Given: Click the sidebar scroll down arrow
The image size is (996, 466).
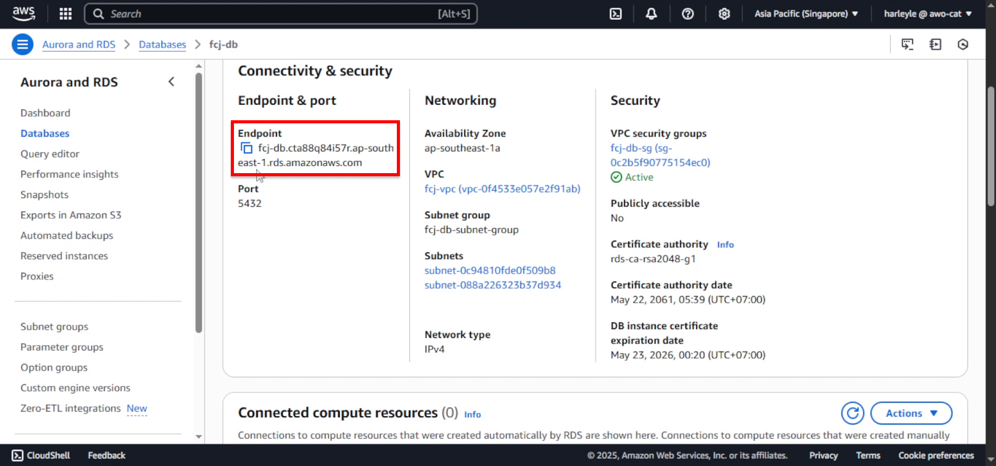Looking at the screenshot, I should [199, 436].
